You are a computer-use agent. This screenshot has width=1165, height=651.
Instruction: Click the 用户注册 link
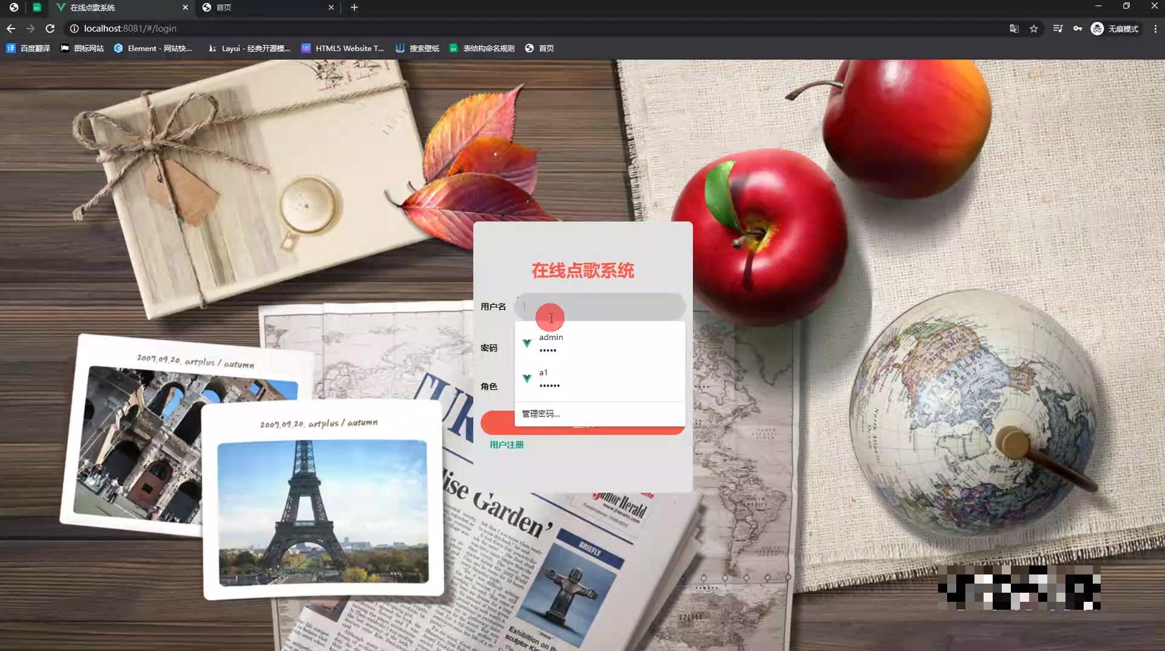pyautogui.click(x=507, y=445)
